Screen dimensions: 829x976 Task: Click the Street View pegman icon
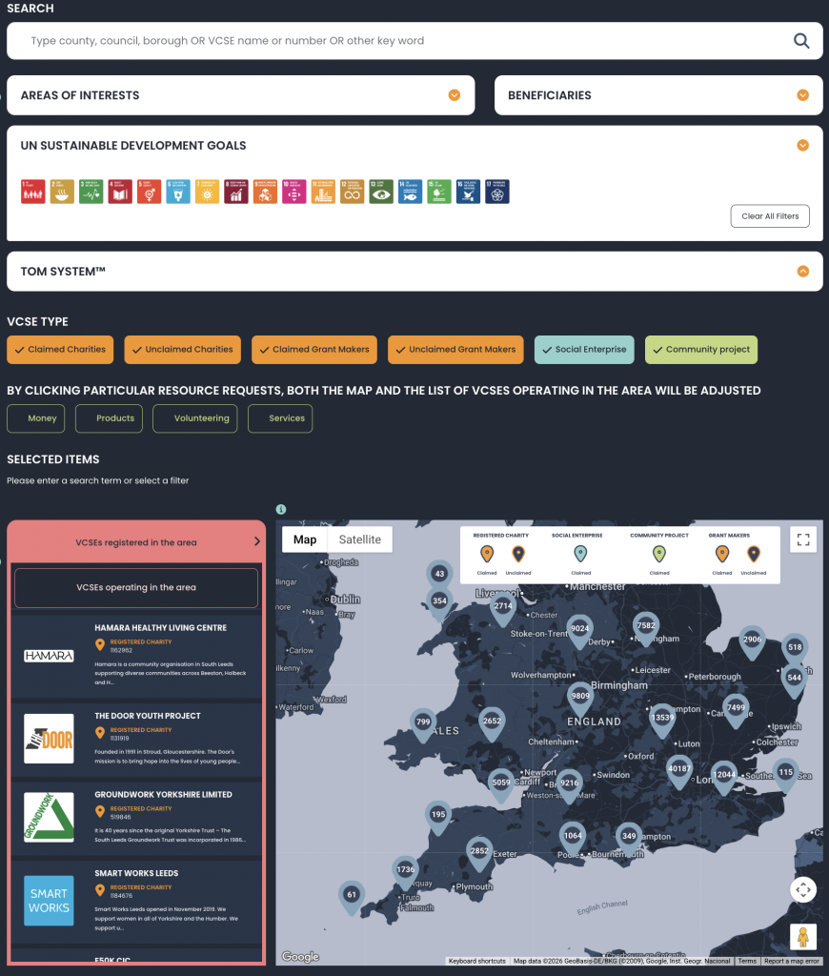coord(802,936)
